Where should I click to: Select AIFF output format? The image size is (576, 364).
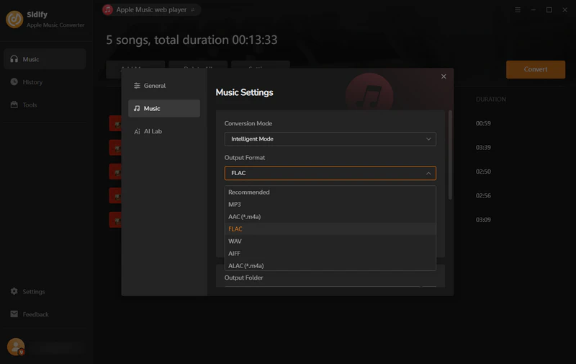pyautogui.click(x=330, y=253)
